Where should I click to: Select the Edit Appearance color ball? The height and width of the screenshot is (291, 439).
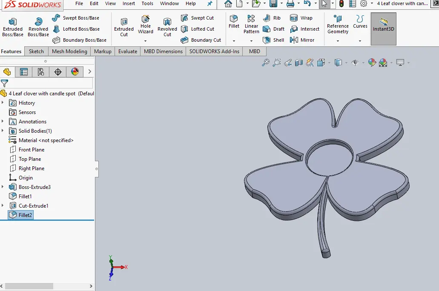click(x=371, y=63)
